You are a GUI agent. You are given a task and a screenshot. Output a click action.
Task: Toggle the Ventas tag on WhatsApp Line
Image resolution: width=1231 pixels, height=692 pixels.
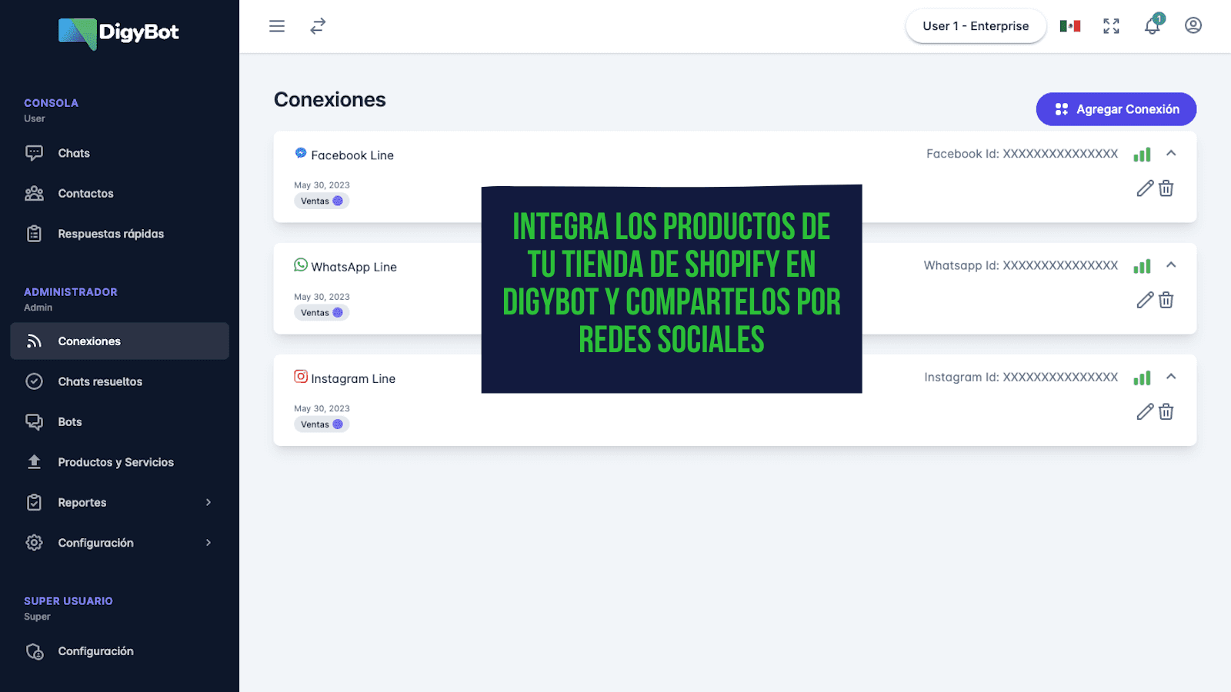pos(322,312)
